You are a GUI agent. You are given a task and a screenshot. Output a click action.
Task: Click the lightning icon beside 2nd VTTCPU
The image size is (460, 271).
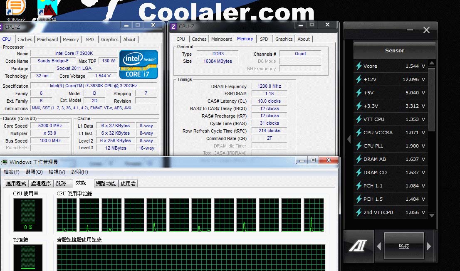click(359, 212)
